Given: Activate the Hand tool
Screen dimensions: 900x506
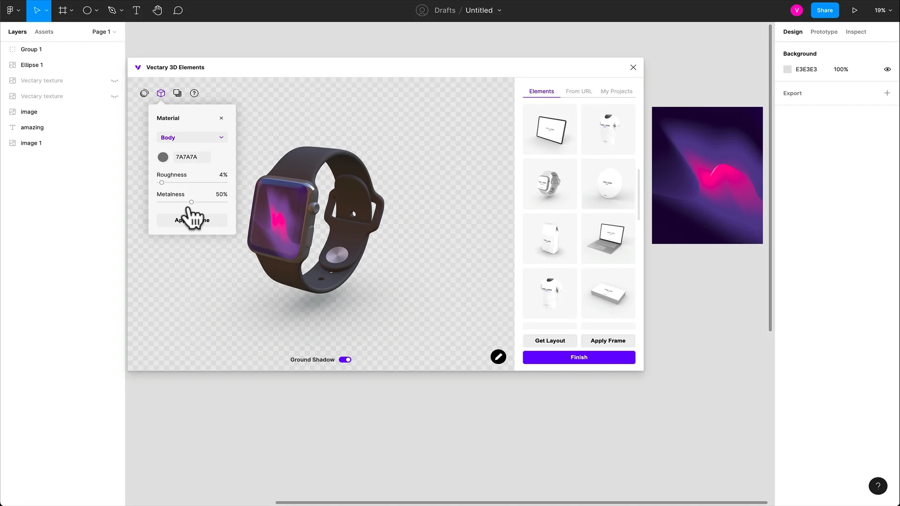Looking at the screenshot, I should pyautogui.click(x=157, y=10).
